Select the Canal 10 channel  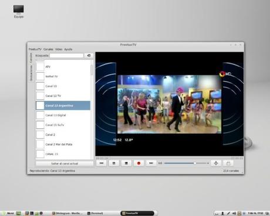tap(63, 86)
